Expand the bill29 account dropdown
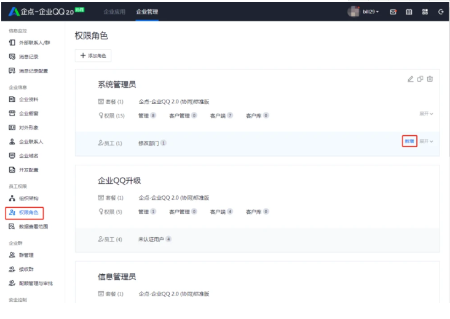This screenshot has height=319, width=450. coord(371,12)
